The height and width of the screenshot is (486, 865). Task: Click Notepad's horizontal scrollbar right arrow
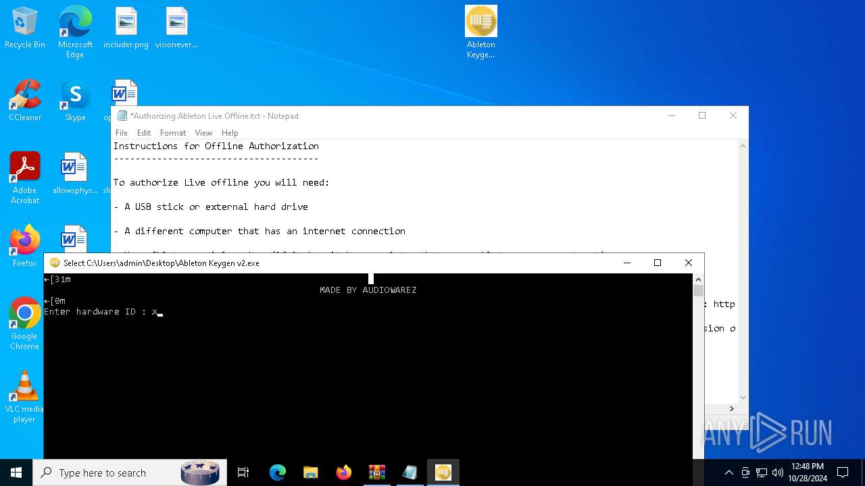731,408
